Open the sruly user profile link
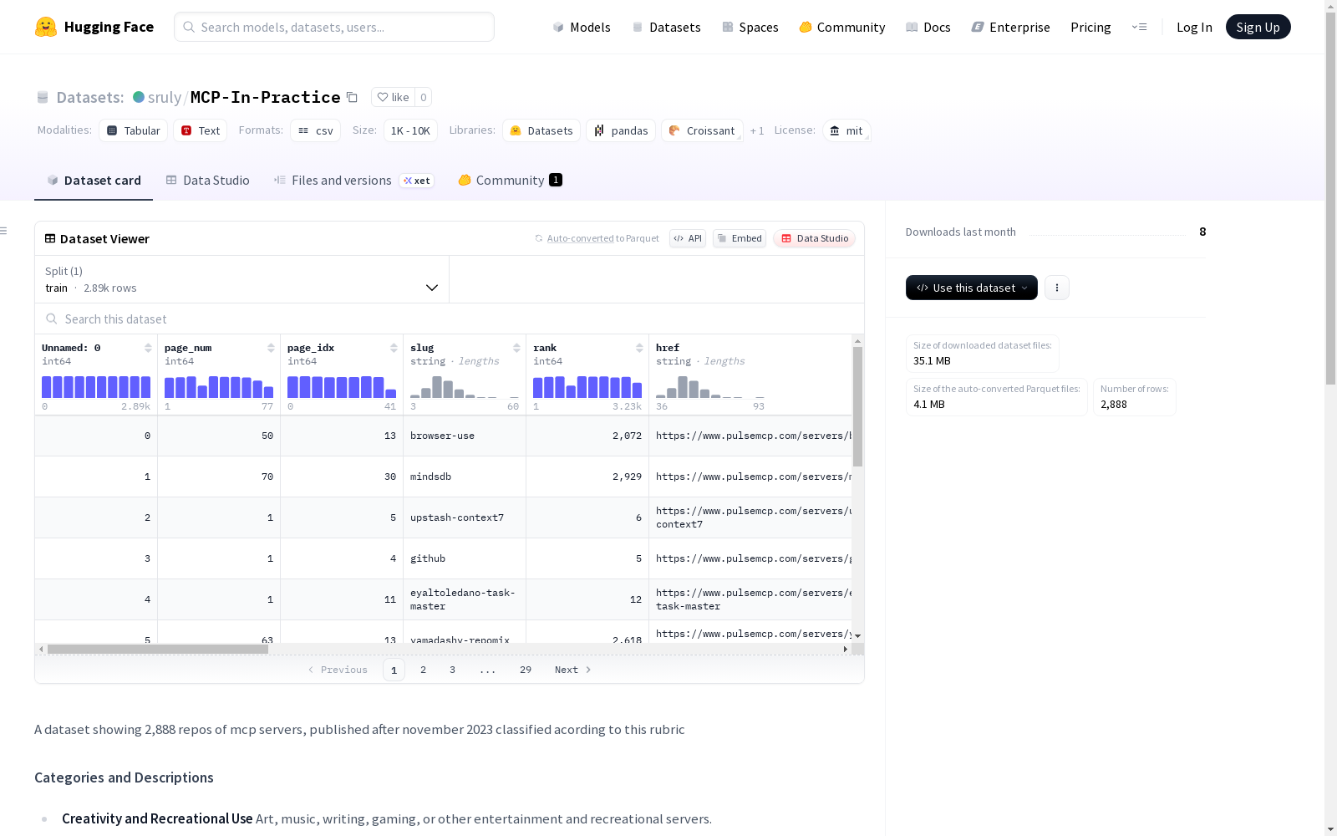1337x836 pixels. [x=165, y=97]
